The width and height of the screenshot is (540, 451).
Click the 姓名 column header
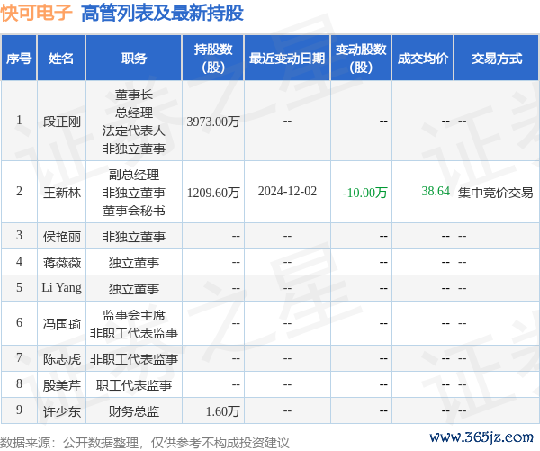click(61, 59)
